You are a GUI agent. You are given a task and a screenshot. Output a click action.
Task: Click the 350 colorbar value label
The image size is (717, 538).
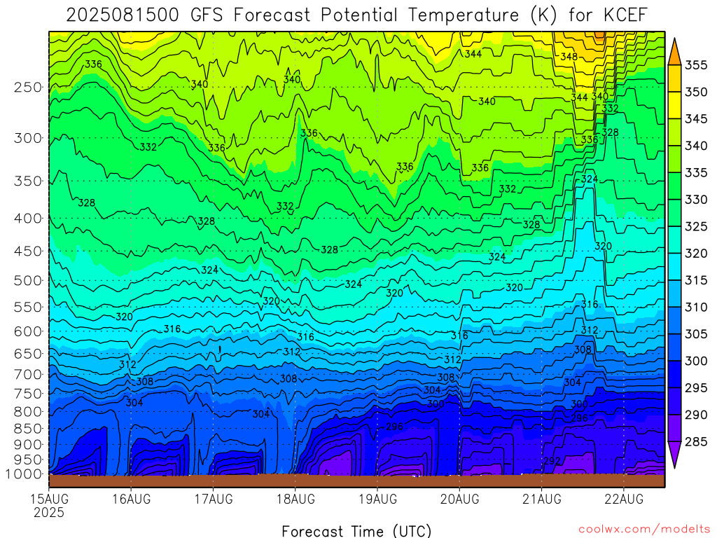pyautogui.click(x=696, y=92)
